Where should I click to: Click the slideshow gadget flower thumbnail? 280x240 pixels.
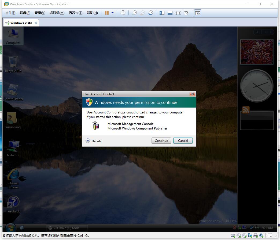257,52
